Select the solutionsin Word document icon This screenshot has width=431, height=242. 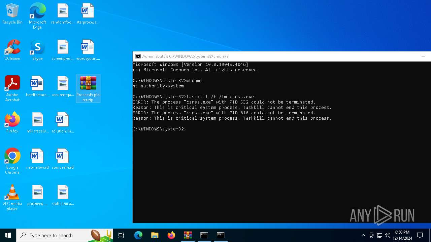tap(63, 123)
